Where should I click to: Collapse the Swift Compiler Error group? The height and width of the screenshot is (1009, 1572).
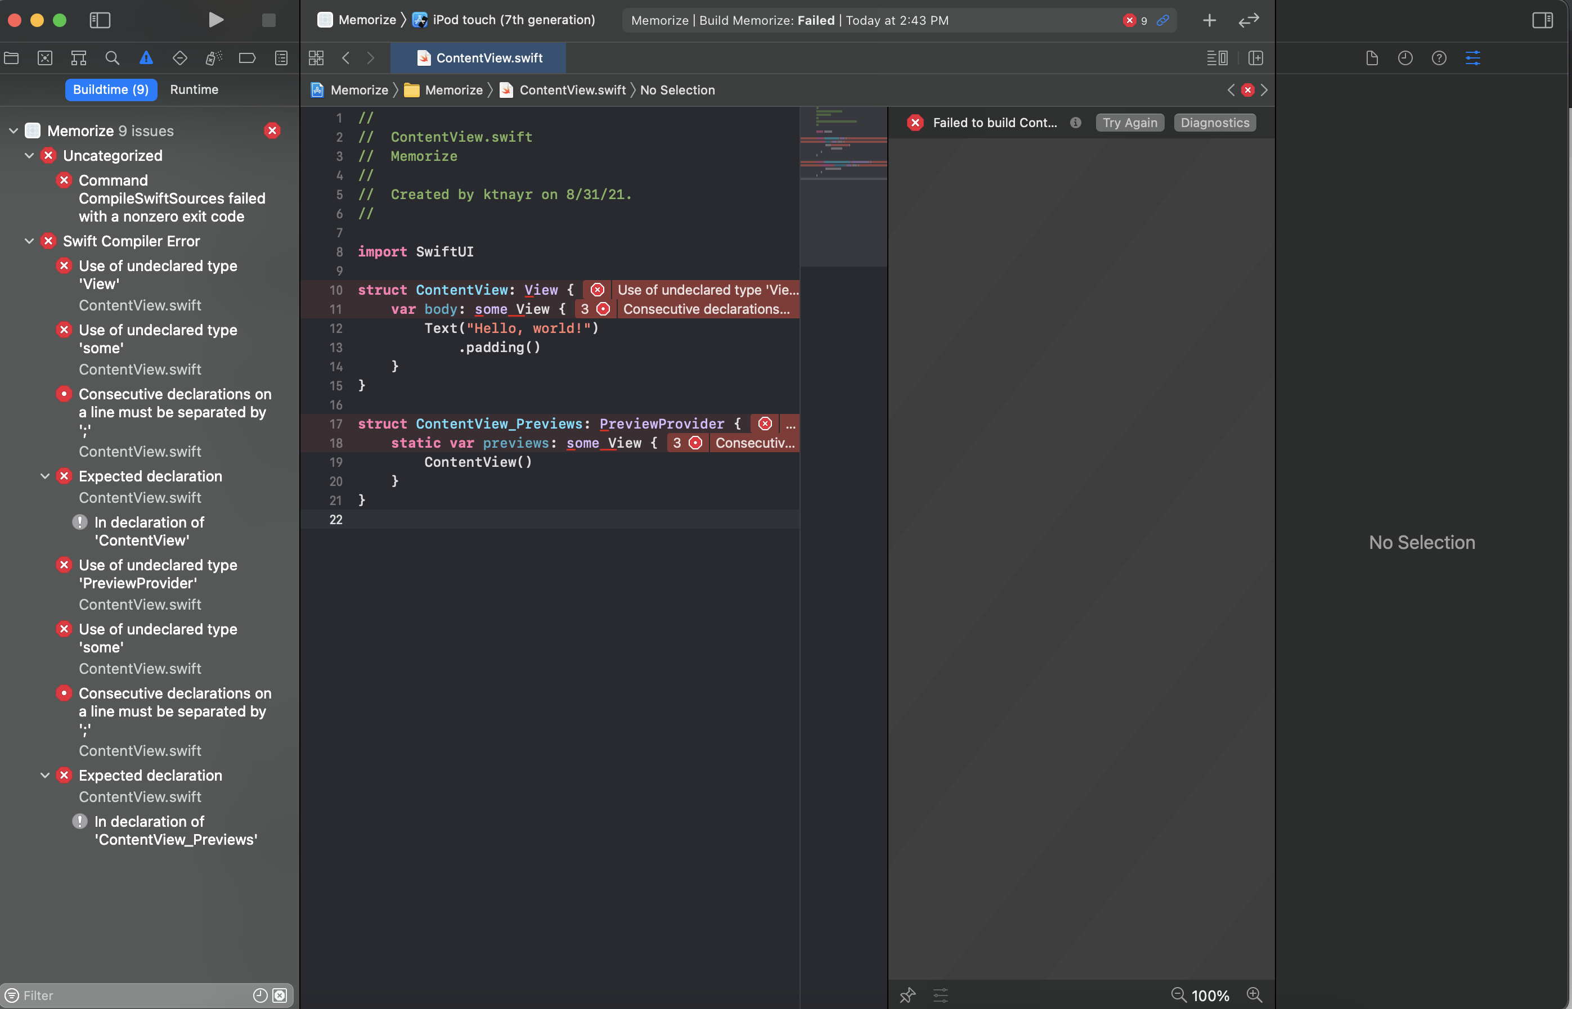coord(29,241)
